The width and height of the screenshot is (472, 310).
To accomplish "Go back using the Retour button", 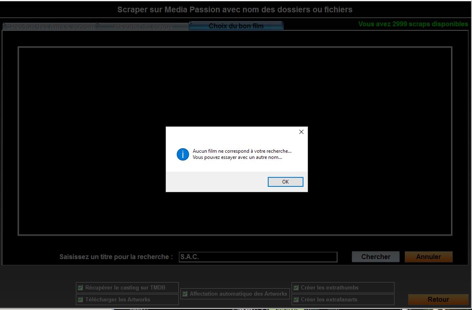I will tap(438, 299).
